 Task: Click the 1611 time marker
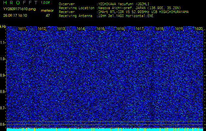(x=22, y=28)
